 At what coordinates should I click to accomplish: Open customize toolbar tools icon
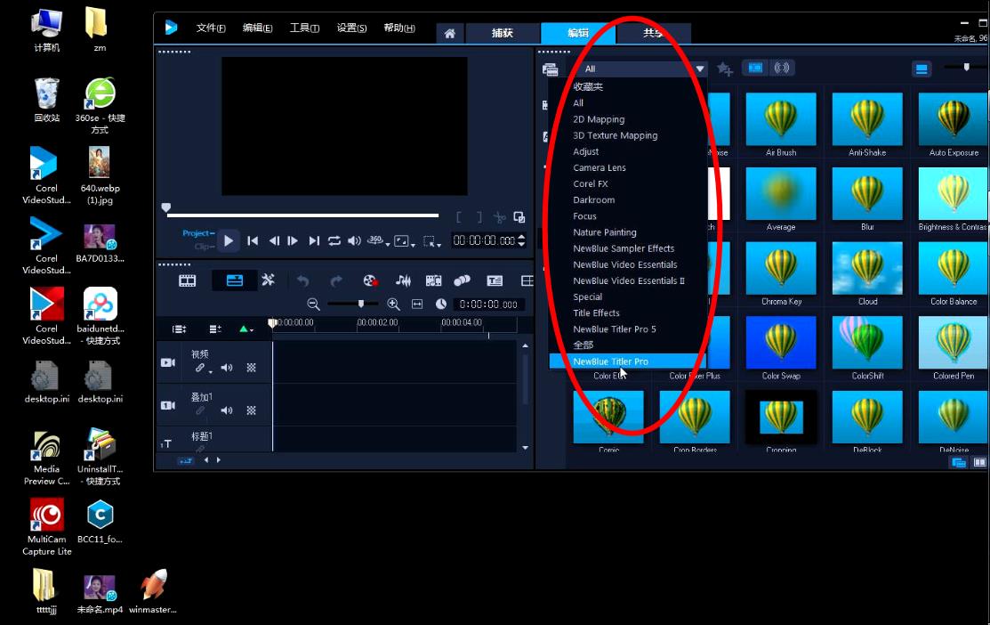(x=269, y=280)
